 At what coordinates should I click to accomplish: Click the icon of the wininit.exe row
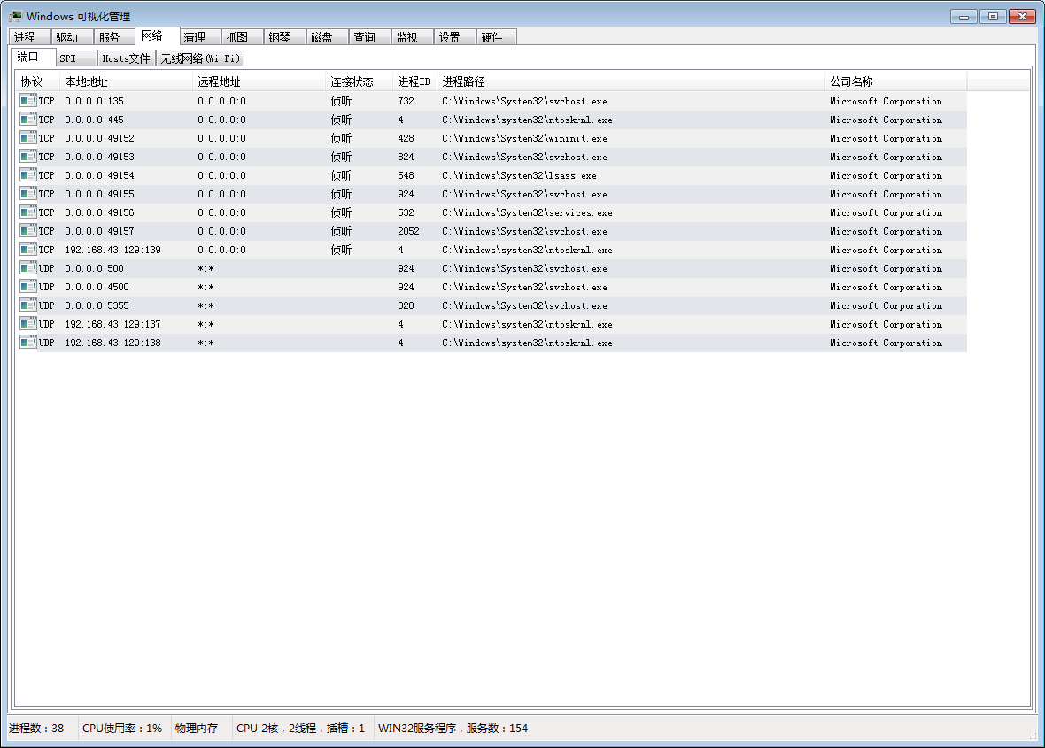click(28, 138)
